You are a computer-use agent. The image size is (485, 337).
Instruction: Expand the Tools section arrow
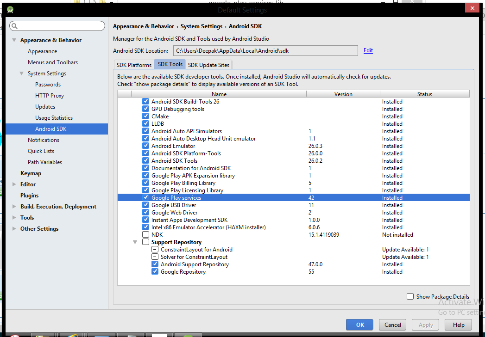pos(14,218)
